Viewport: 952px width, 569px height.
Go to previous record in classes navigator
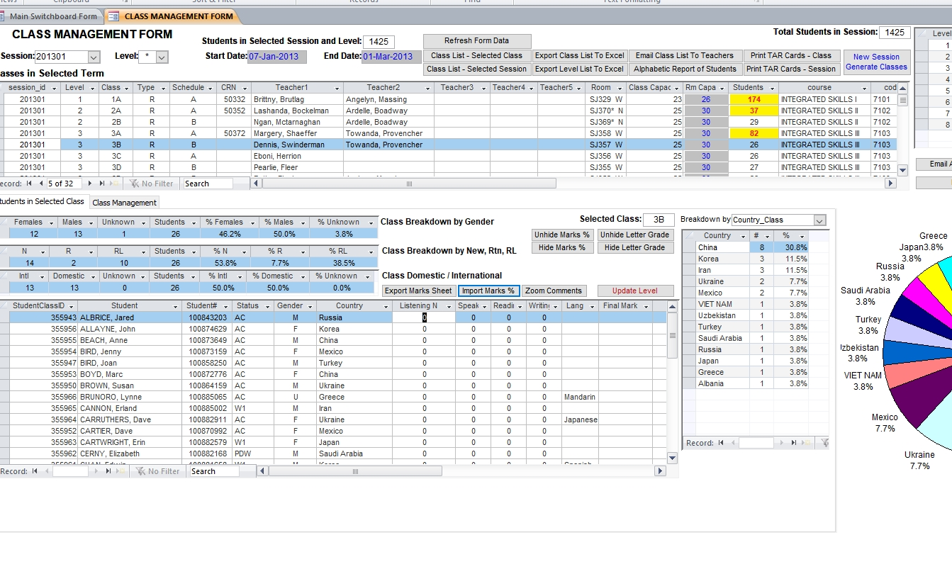click(40, 184)
